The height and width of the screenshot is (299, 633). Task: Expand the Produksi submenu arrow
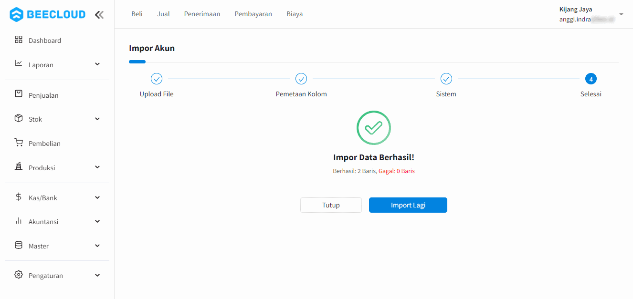coord(97,167)
